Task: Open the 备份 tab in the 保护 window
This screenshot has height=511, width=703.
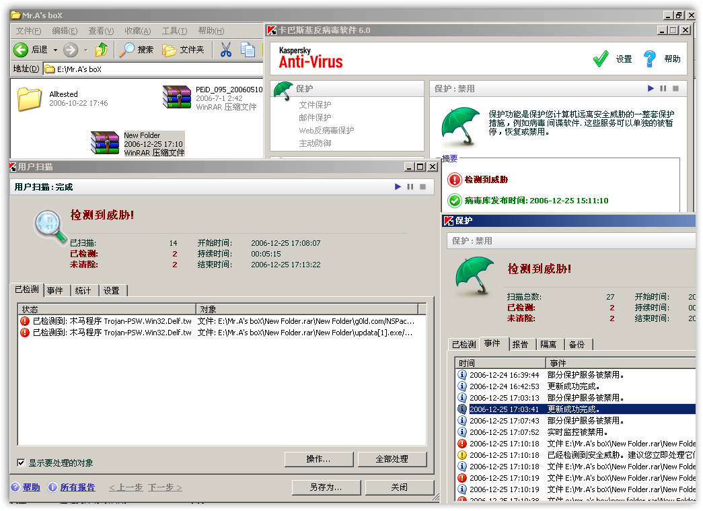Action: click(x=577, y=345)
